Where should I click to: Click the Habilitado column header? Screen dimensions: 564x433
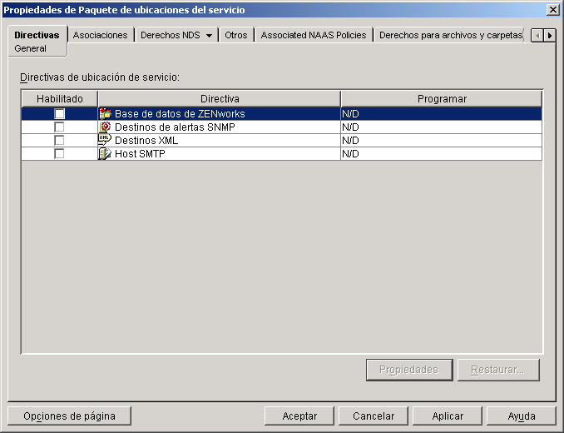pos(60,98)
